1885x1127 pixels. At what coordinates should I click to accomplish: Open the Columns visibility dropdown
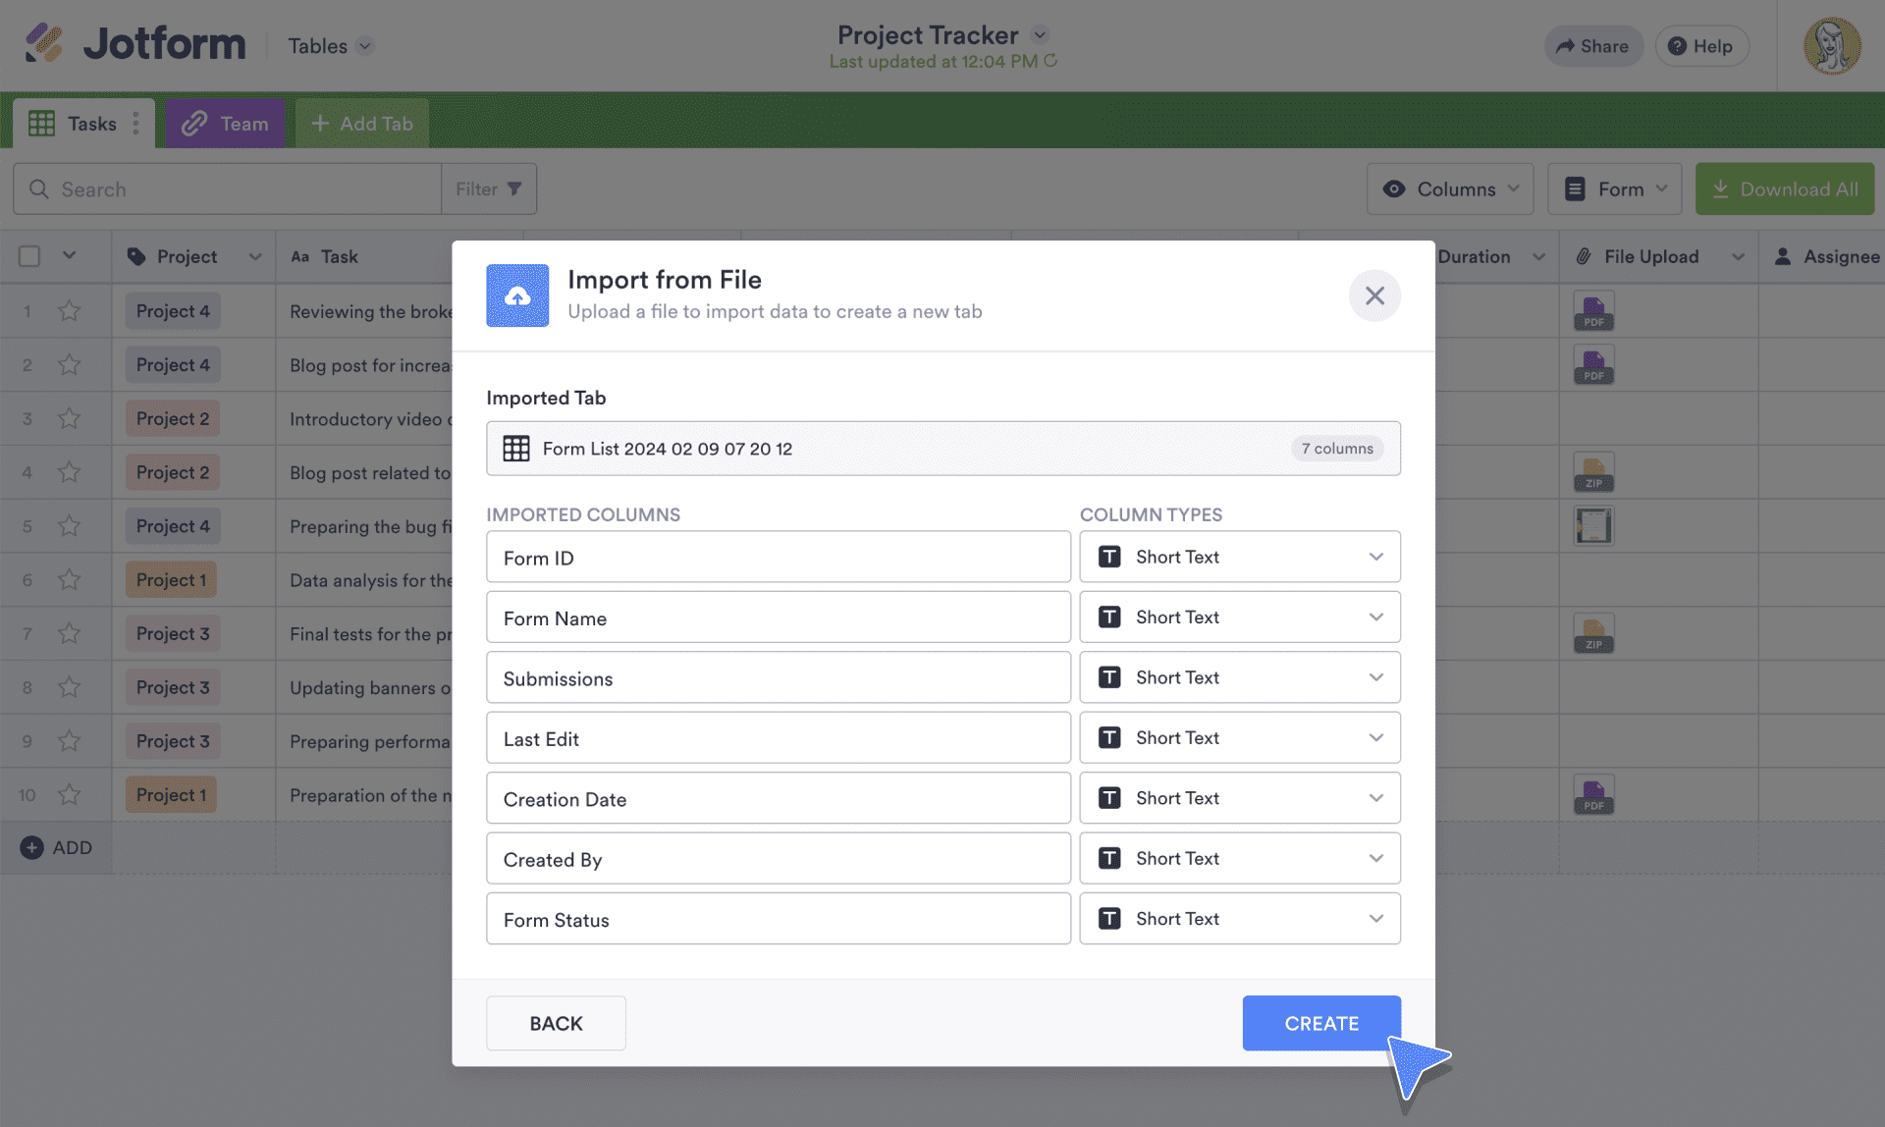(1449, 188)
